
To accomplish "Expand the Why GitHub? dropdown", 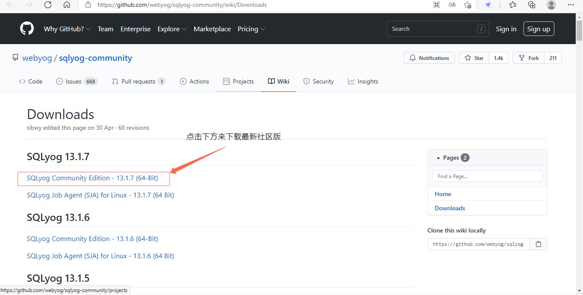I will tap(67, 29).
